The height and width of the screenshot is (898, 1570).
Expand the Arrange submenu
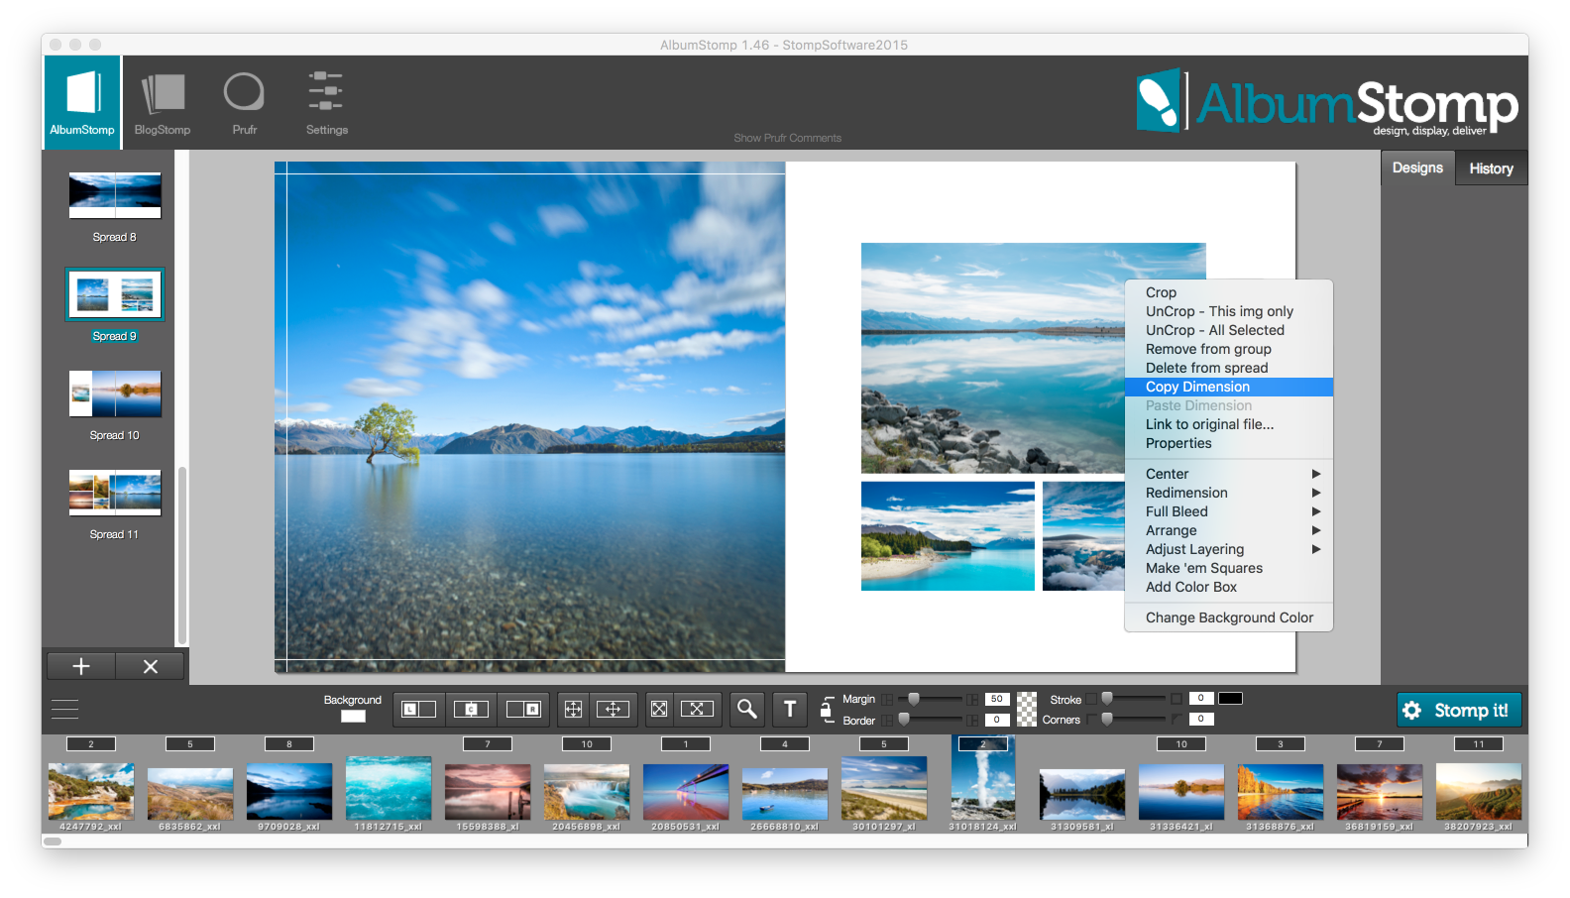(1229, 530)
